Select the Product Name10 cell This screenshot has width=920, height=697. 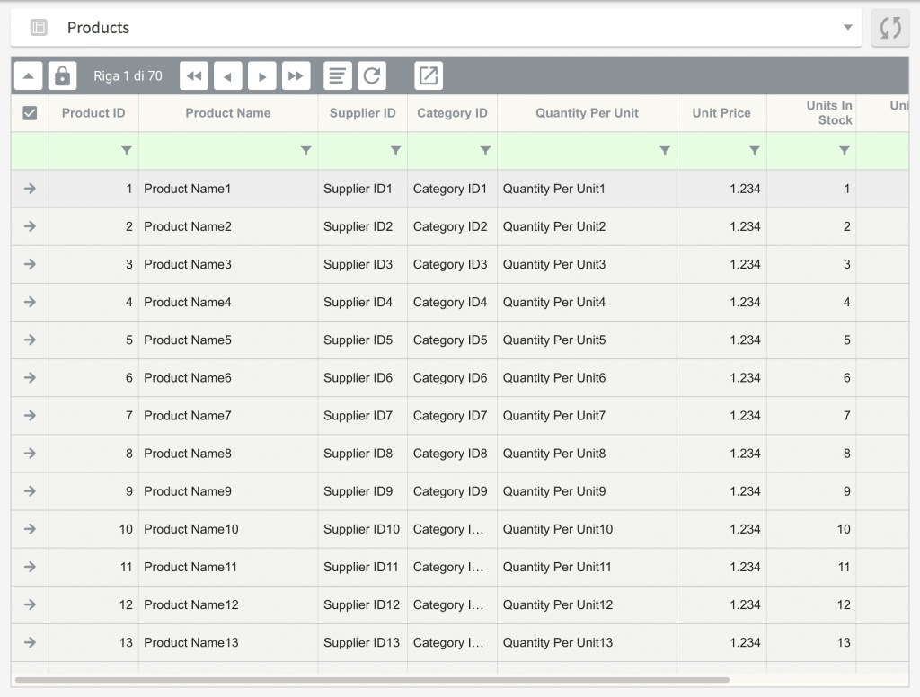[x=228, y=529]
